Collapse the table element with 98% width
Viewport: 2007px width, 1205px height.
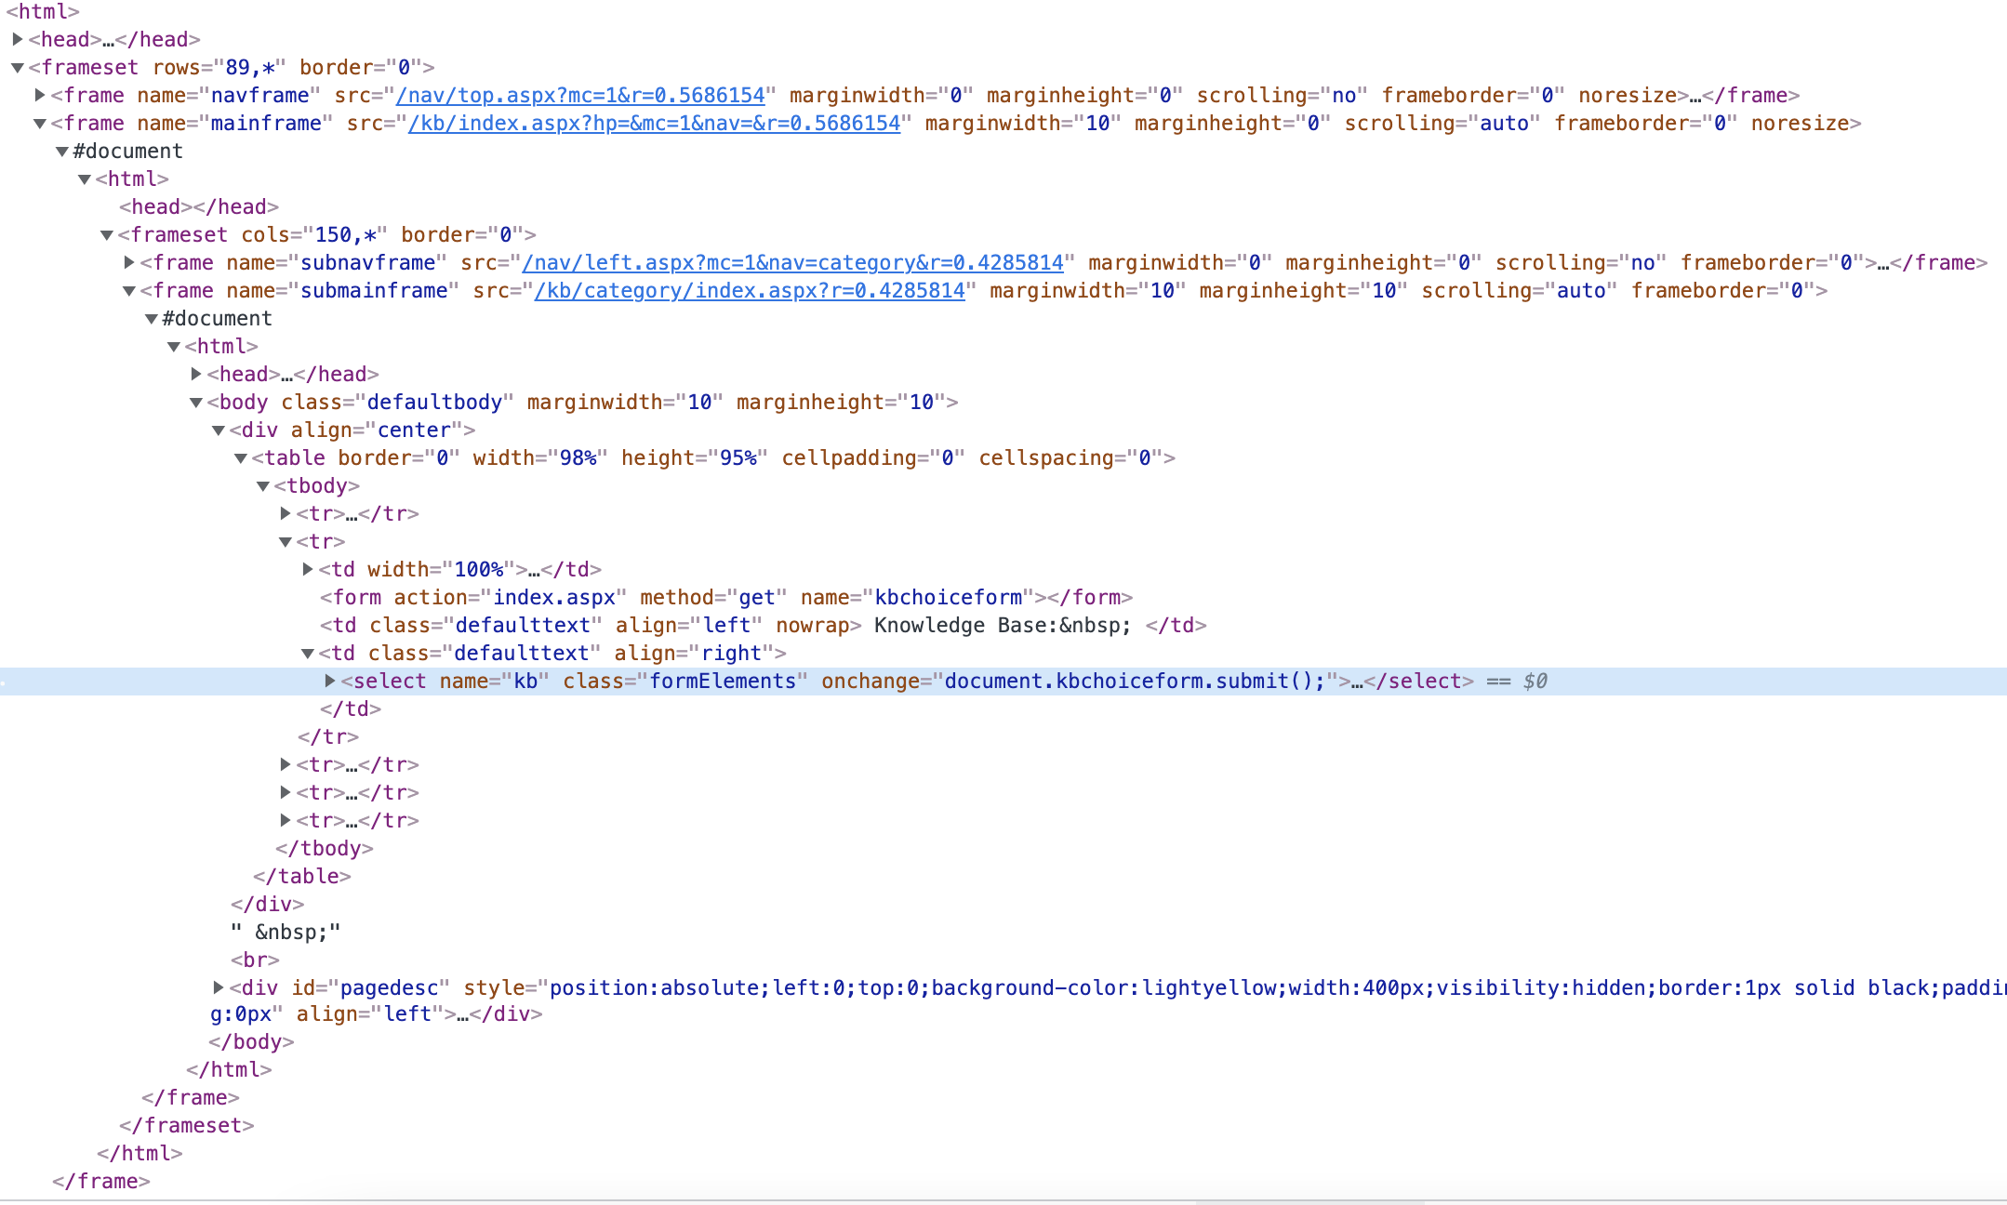point(240,457)
